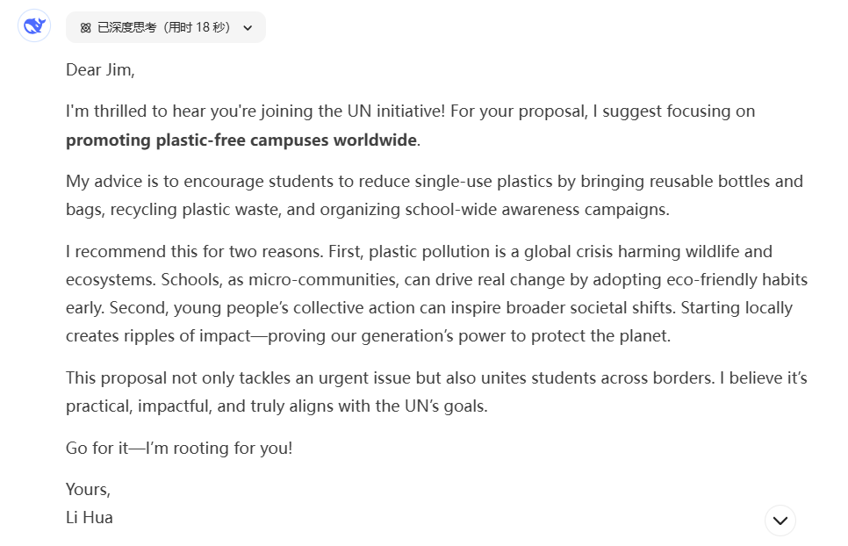
Task: Click the line "I recommend this for two reasons"
Action: click(x=419, y=251)
